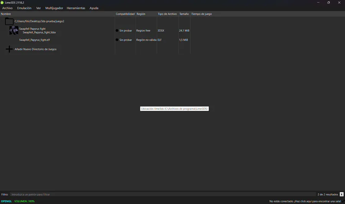345x204 pixels.
Task: Restore down the Lime3DS window
Action: [x=329, y=3]
